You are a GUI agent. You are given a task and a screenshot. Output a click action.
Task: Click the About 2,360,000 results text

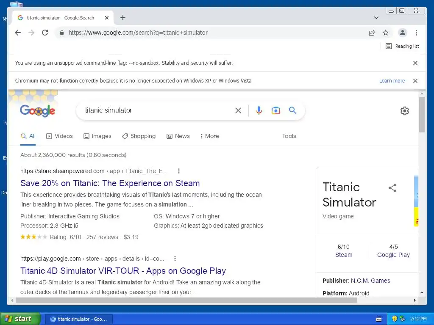point(73,155)
